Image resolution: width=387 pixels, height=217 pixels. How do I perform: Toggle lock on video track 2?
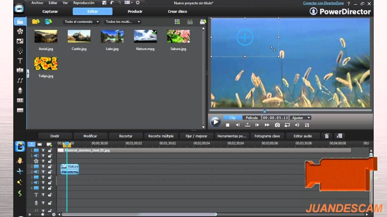point(50,166)
